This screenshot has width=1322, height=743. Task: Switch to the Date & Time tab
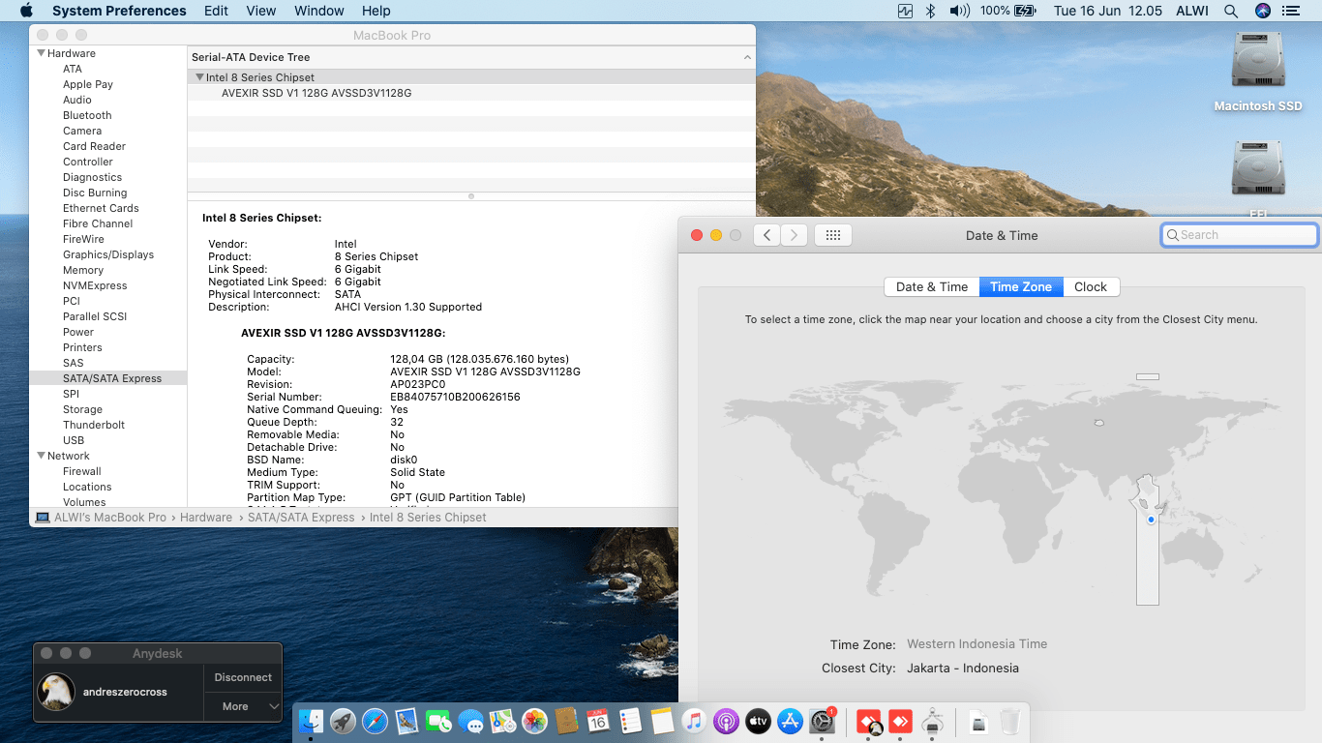[931, 286]
